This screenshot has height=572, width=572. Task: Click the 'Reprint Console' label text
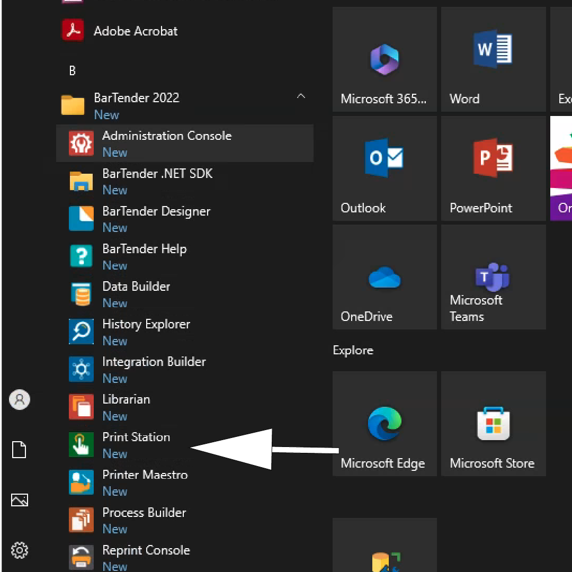(146, 550)
